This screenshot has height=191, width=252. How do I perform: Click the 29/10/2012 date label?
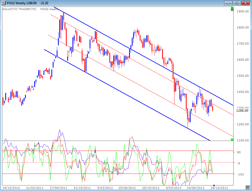point(151,188)
